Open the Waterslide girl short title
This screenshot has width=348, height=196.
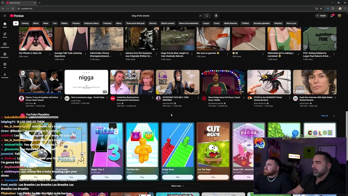(x=280, y=54)
